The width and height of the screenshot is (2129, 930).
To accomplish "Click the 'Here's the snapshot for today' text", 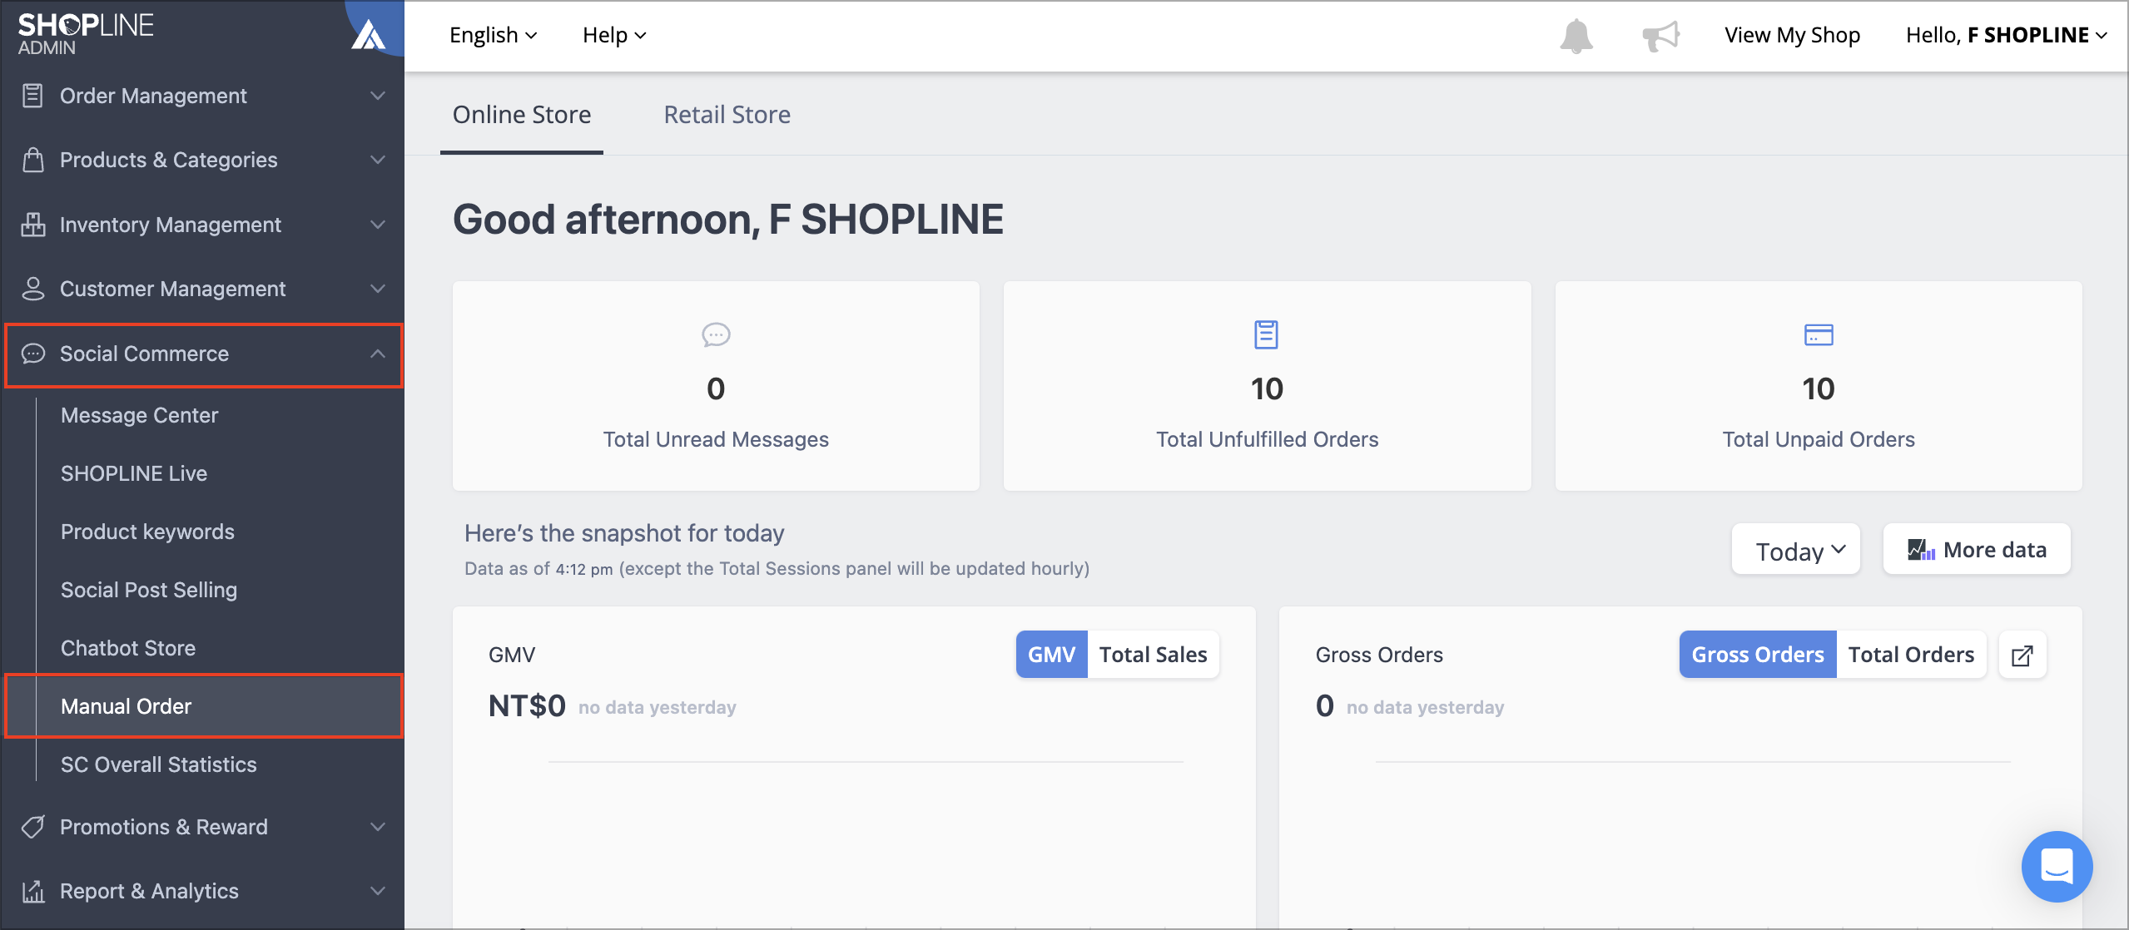I will tap(624, 533).
